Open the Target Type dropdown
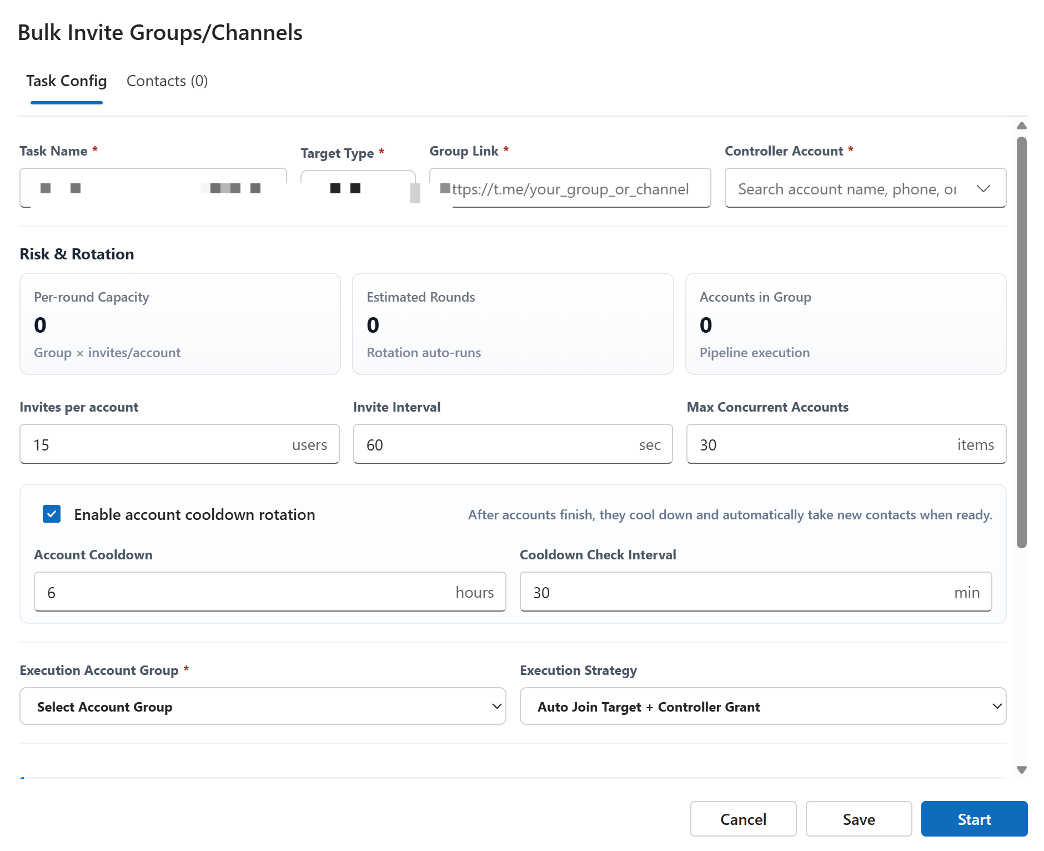 point(358,189)
